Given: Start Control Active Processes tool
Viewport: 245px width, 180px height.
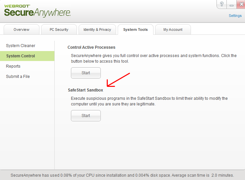Looking at the screenshot, I should [x=86, y=73].
